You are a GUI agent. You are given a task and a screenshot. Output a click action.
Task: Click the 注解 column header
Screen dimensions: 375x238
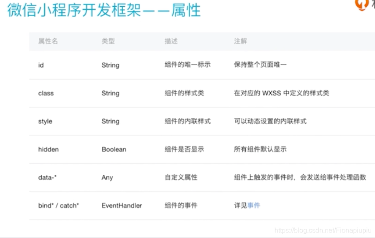tap(240, 41)
